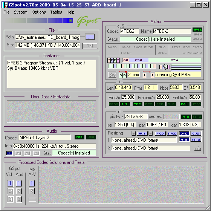Click the B-B max consecutive frames icon
Screen dimensions: 211x211
coord(122,74)
